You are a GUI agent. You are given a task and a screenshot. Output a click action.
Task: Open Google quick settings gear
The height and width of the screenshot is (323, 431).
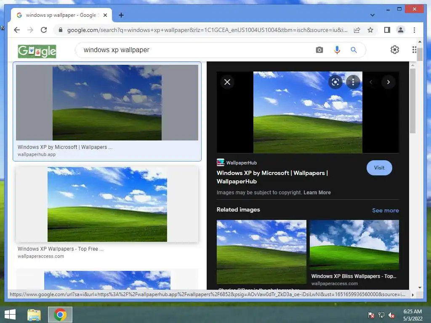[x=394, y=50]
